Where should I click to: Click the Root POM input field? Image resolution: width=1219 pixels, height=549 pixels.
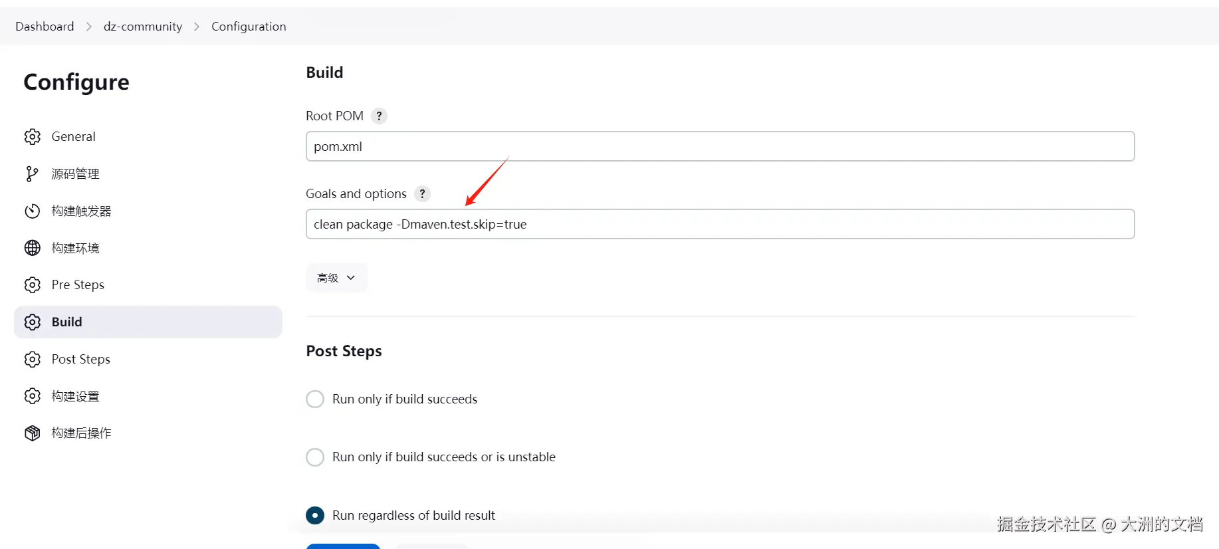point(720,146)
